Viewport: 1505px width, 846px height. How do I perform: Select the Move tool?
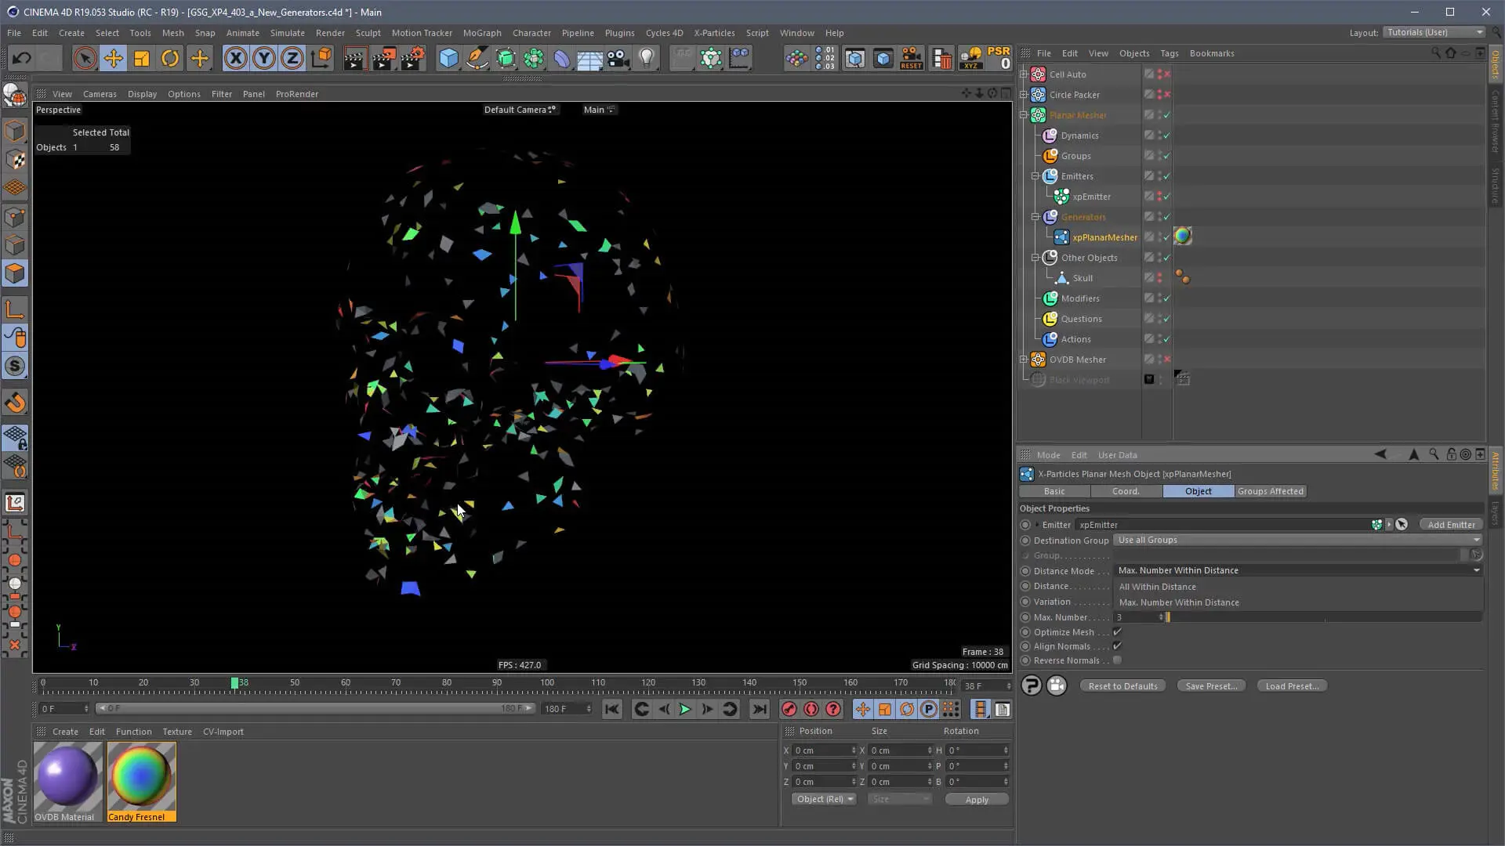click(x=113, y=58)
